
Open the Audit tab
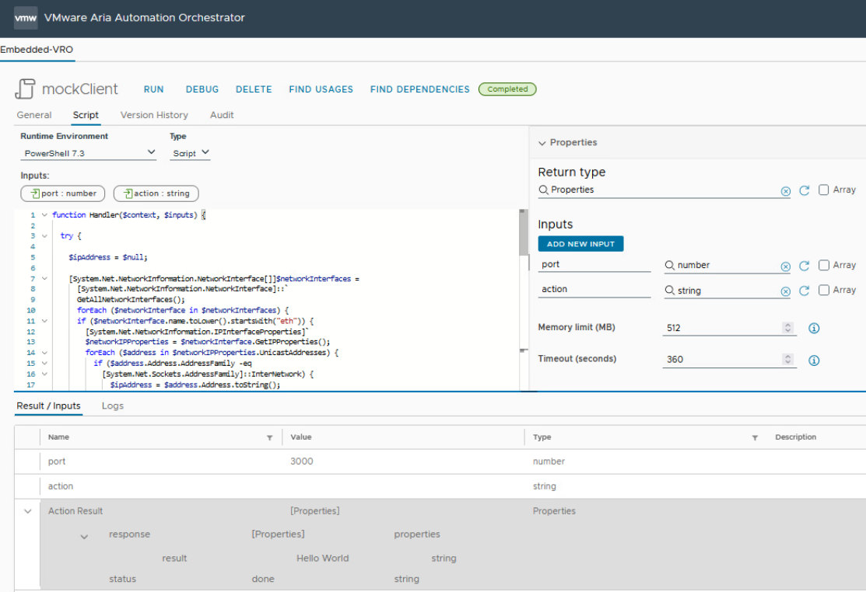(x=222, y=115)
